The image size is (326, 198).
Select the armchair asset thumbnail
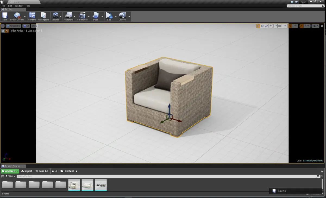[x=74, y=185]
